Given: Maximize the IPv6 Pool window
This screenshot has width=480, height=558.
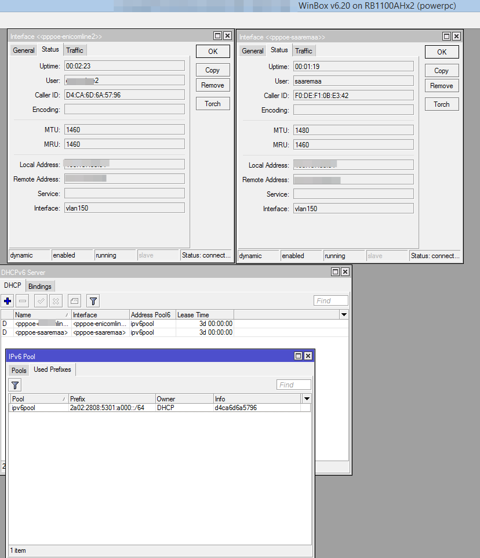Looking at the screenshot, I should coord(299,356).
